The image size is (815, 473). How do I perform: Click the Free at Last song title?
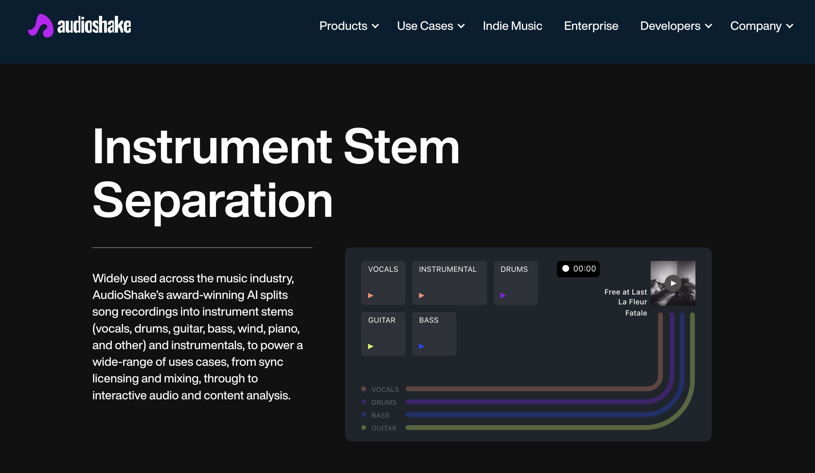click(x=625, y=292)
